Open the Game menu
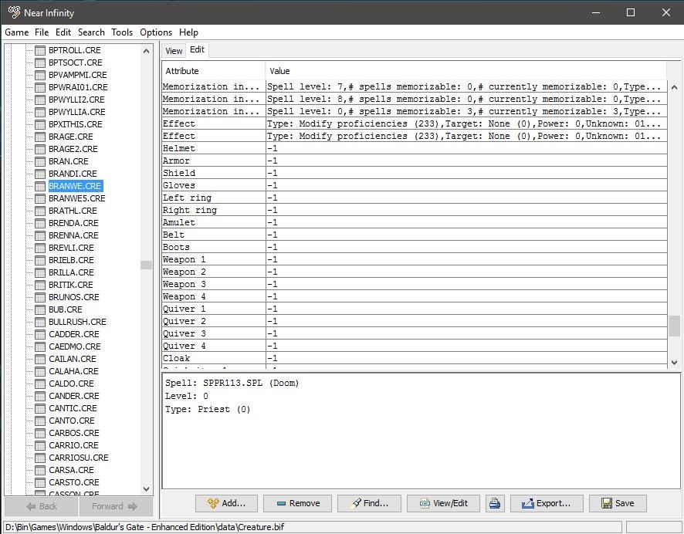The height and width of the screenshot is (534, 684). 16,32
